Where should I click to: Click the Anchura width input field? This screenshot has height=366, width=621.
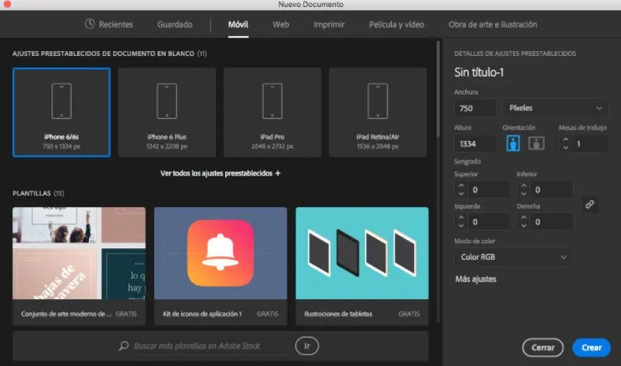475,107
